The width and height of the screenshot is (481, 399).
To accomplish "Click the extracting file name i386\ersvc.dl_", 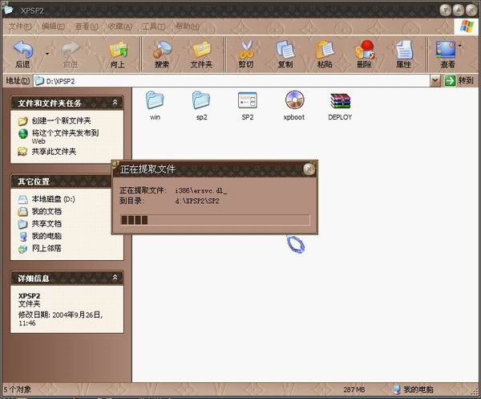I will [201, 190].
